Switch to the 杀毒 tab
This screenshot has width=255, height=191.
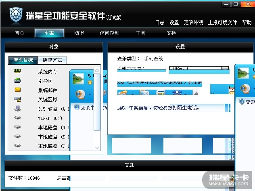click(x=49, y=33)
